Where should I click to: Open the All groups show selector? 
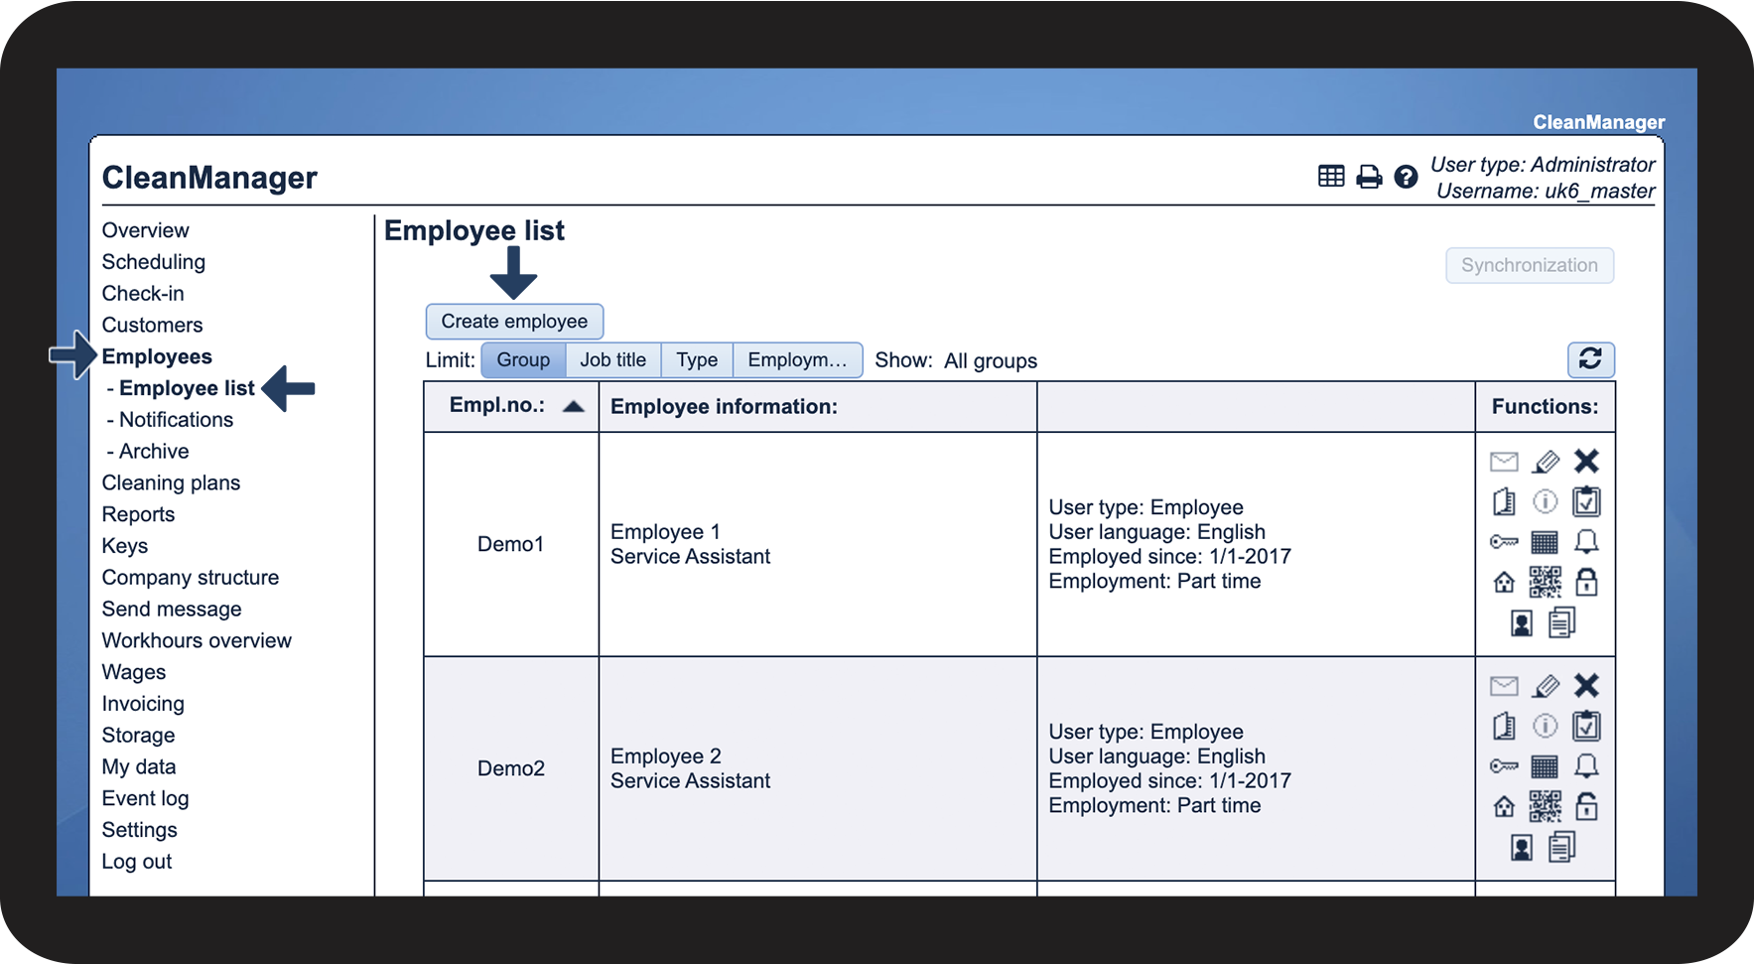pyautogui.click(x=991, y=361)
